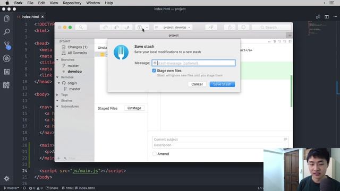Click sync icon in VS Code status bar
Image resolution: width=340 pixels, height=191 pixels.
coord(24,188)
